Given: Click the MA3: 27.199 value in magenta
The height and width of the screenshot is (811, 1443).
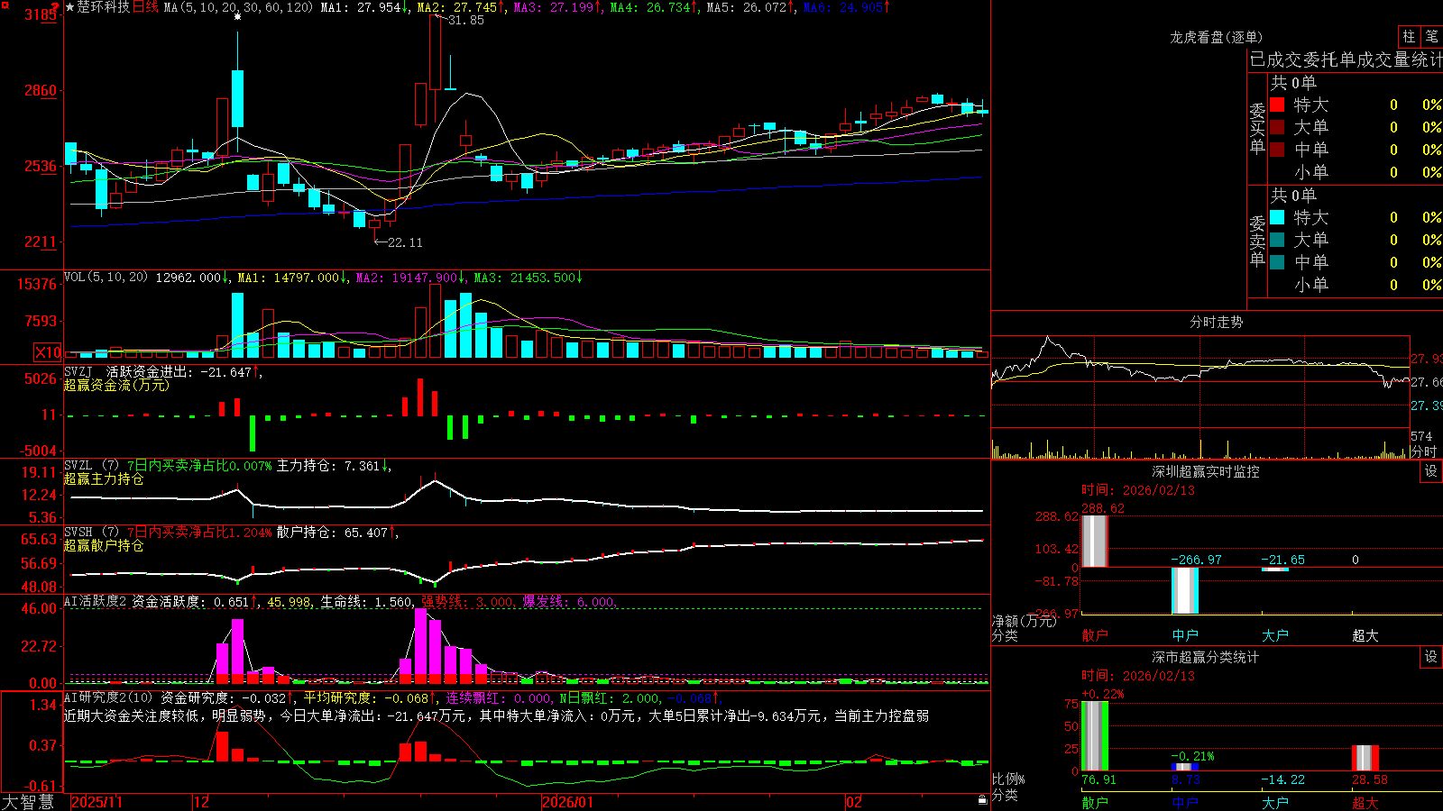Looking at the screenshot, I should pos(557,7).
